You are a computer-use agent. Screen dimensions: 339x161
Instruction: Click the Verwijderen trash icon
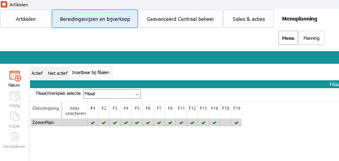[x=15, y=137]
